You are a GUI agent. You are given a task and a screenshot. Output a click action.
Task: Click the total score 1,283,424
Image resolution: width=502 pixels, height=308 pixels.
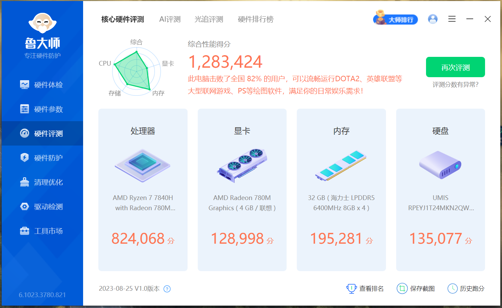tap(225, 62)
